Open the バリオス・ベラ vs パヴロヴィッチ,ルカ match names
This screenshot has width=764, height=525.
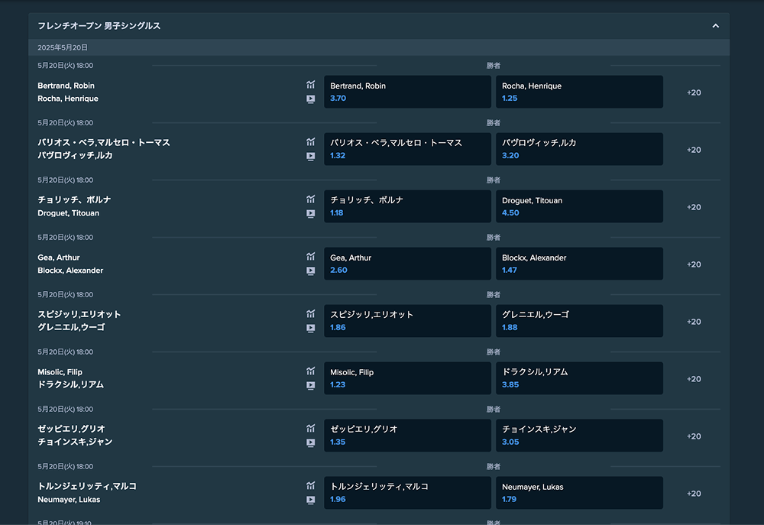104,149
